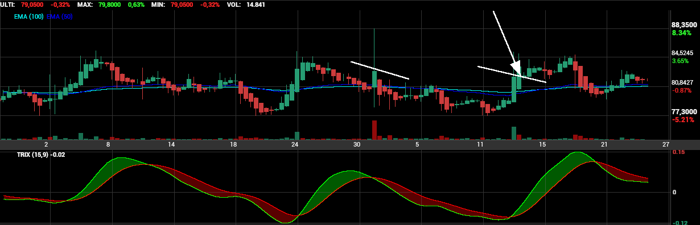700x225 pixels.
Task: Click the tall red volume bar near date 30
Action: (x=374, y=130)
